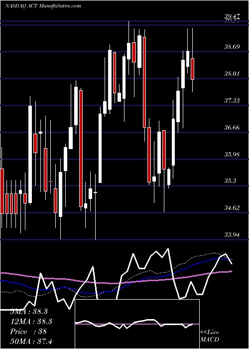This screenshot has height=349, width=249.
Task: Click the 38.01 price axis label
Action: pyautogui.click(x=232, y=74)
